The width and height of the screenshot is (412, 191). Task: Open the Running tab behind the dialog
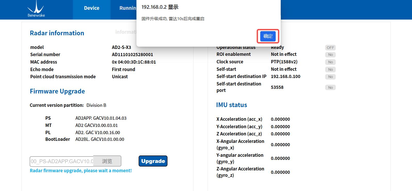[x=128, y=8]
